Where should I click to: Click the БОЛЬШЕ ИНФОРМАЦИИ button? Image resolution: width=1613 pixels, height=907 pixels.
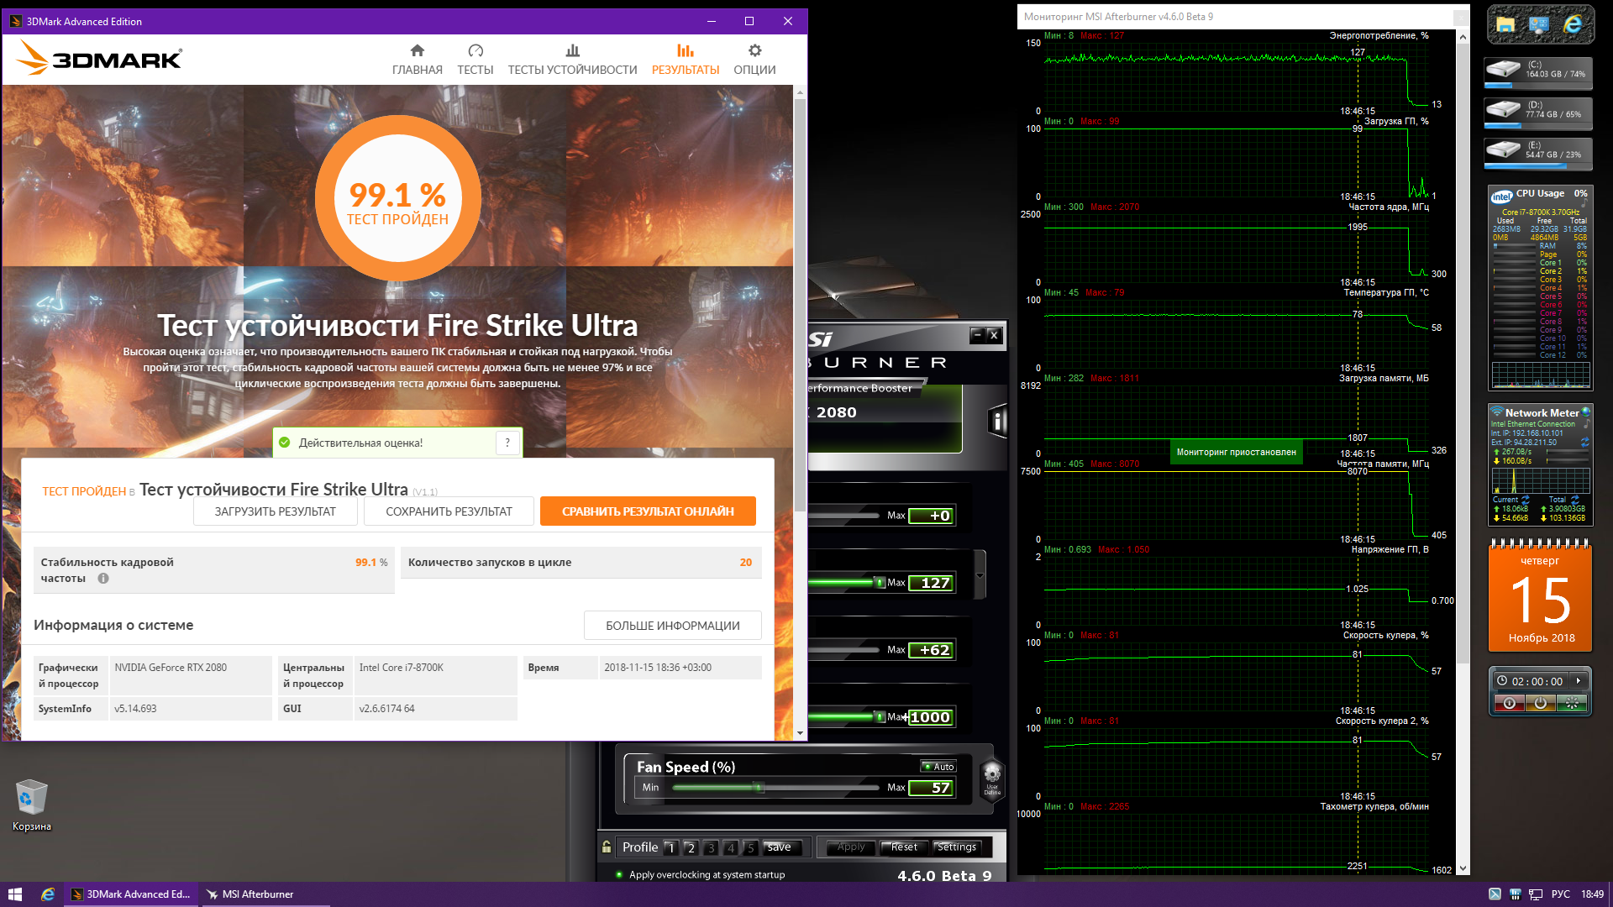[x=672, y=626]
